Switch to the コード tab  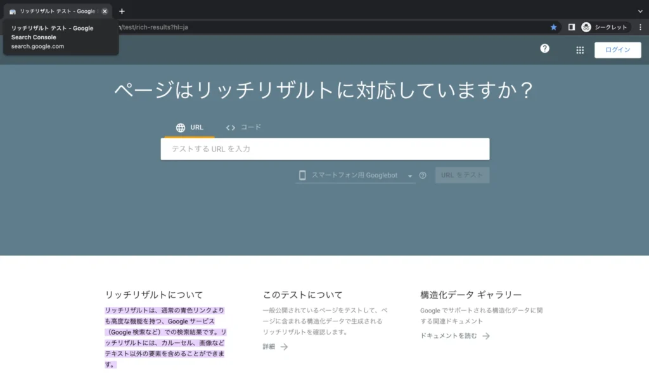point(243,127)
